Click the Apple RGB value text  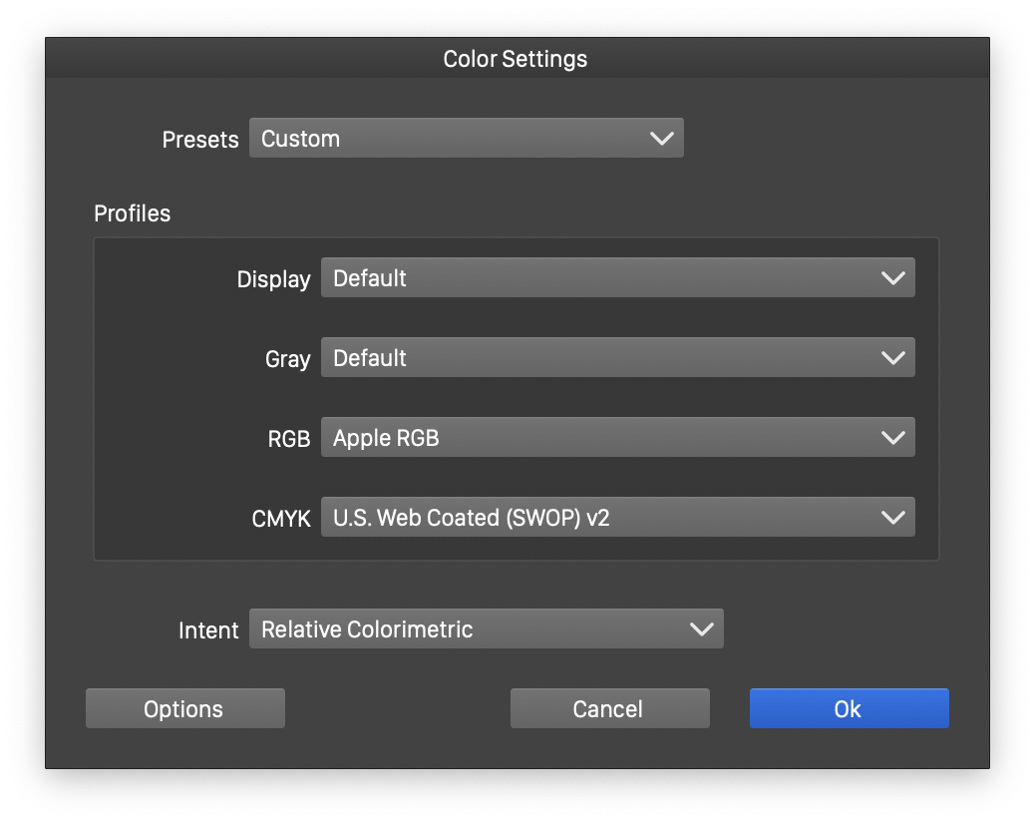pos(384,437)
